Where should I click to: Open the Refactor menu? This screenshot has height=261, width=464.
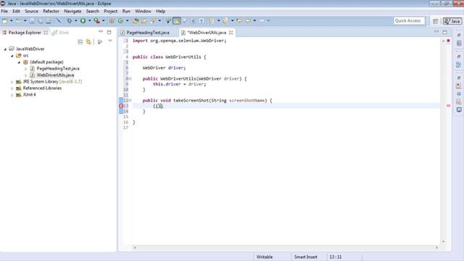[x=51, y=12]
